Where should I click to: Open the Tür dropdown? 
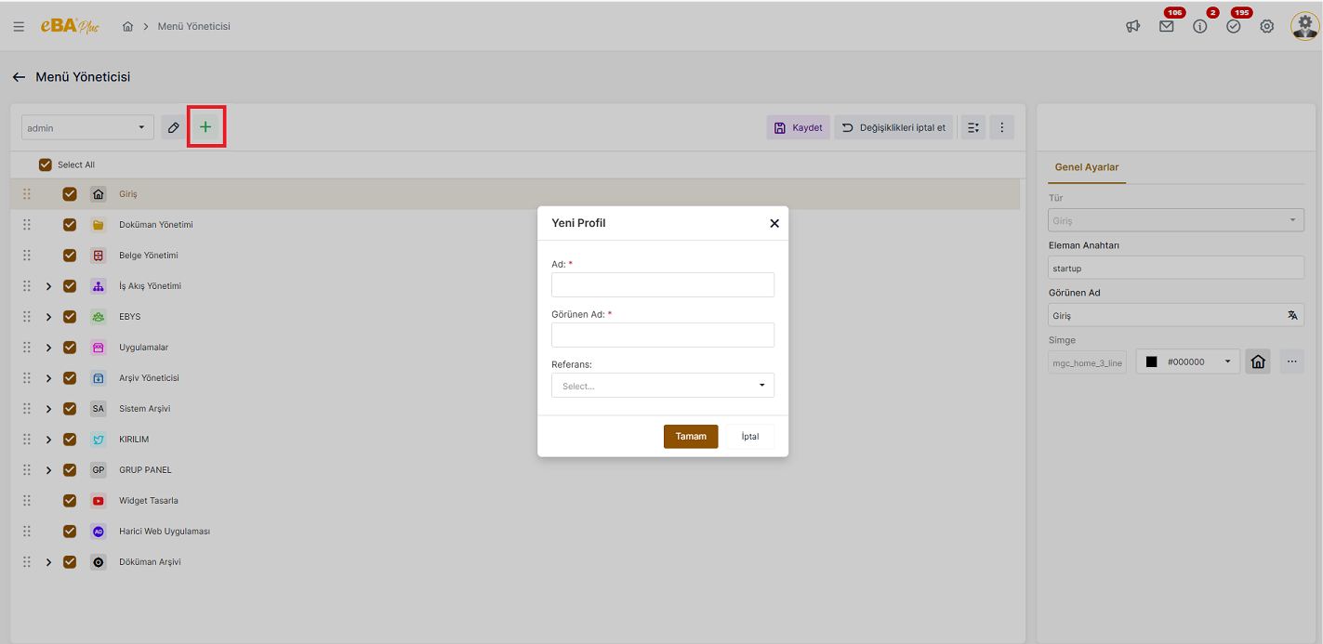(1176, 220)
